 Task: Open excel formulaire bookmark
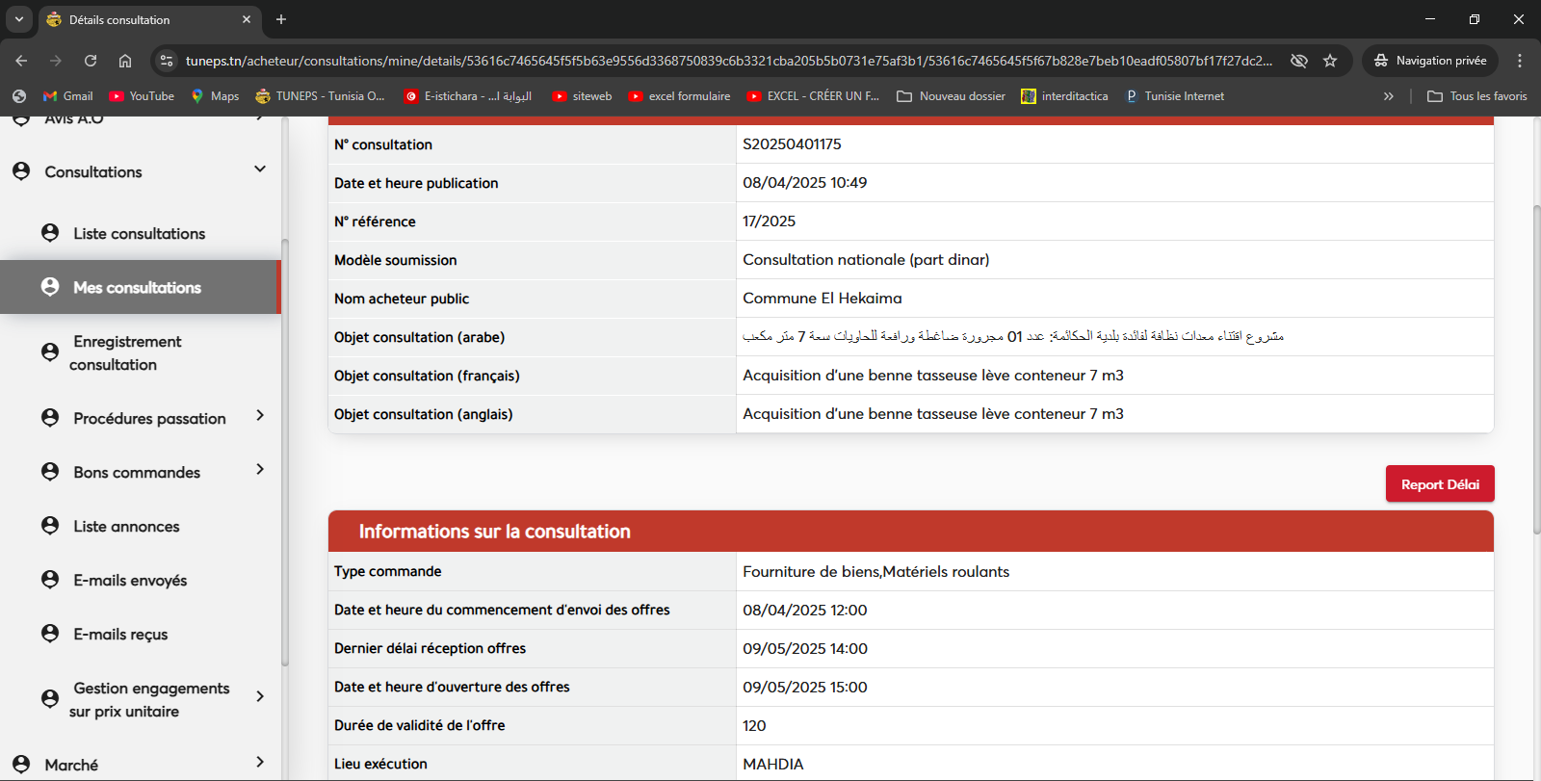(x=679, y=96)
